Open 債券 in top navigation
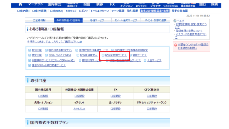 coord(99,4)
